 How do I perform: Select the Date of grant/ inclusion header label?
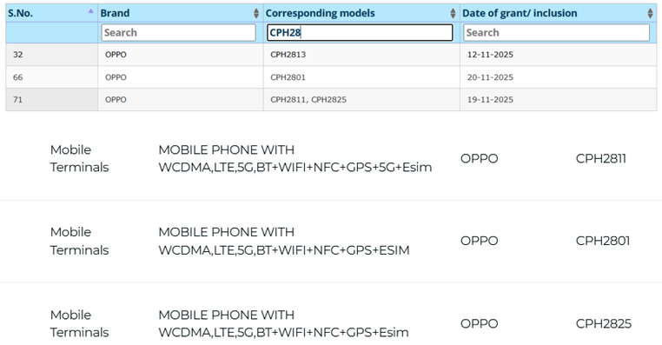coord(520,13)
